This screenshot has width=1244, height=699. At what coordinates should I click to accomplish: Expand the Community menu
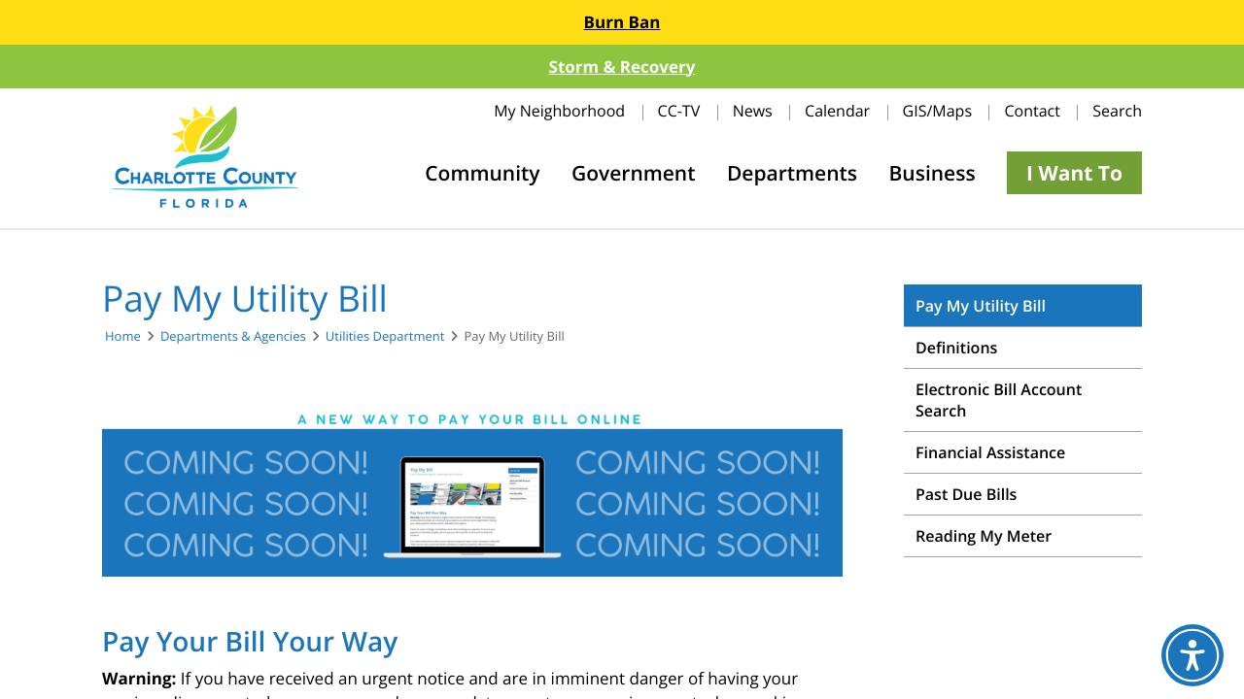482,173
